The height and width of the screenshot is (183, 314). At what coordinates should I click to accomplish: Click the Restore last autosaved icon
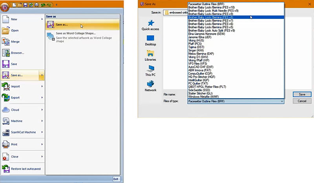click(x=6, y=168)
